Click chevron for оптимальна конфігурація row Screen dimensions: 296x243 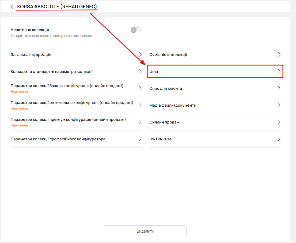pyautogui.click(x=140, y=105)
